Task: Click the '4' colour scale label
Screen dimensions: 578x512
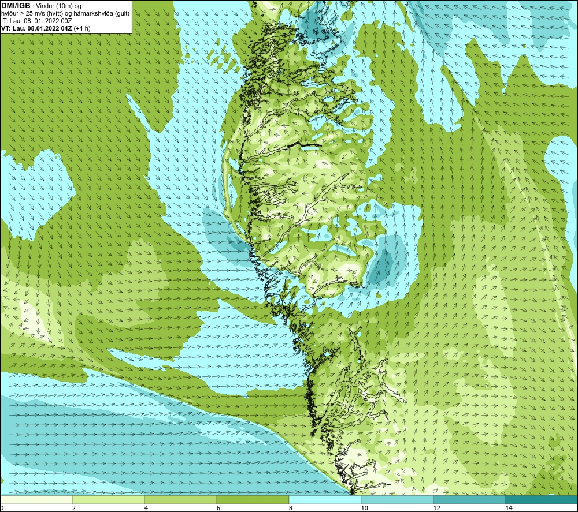Action: [146, 509]
